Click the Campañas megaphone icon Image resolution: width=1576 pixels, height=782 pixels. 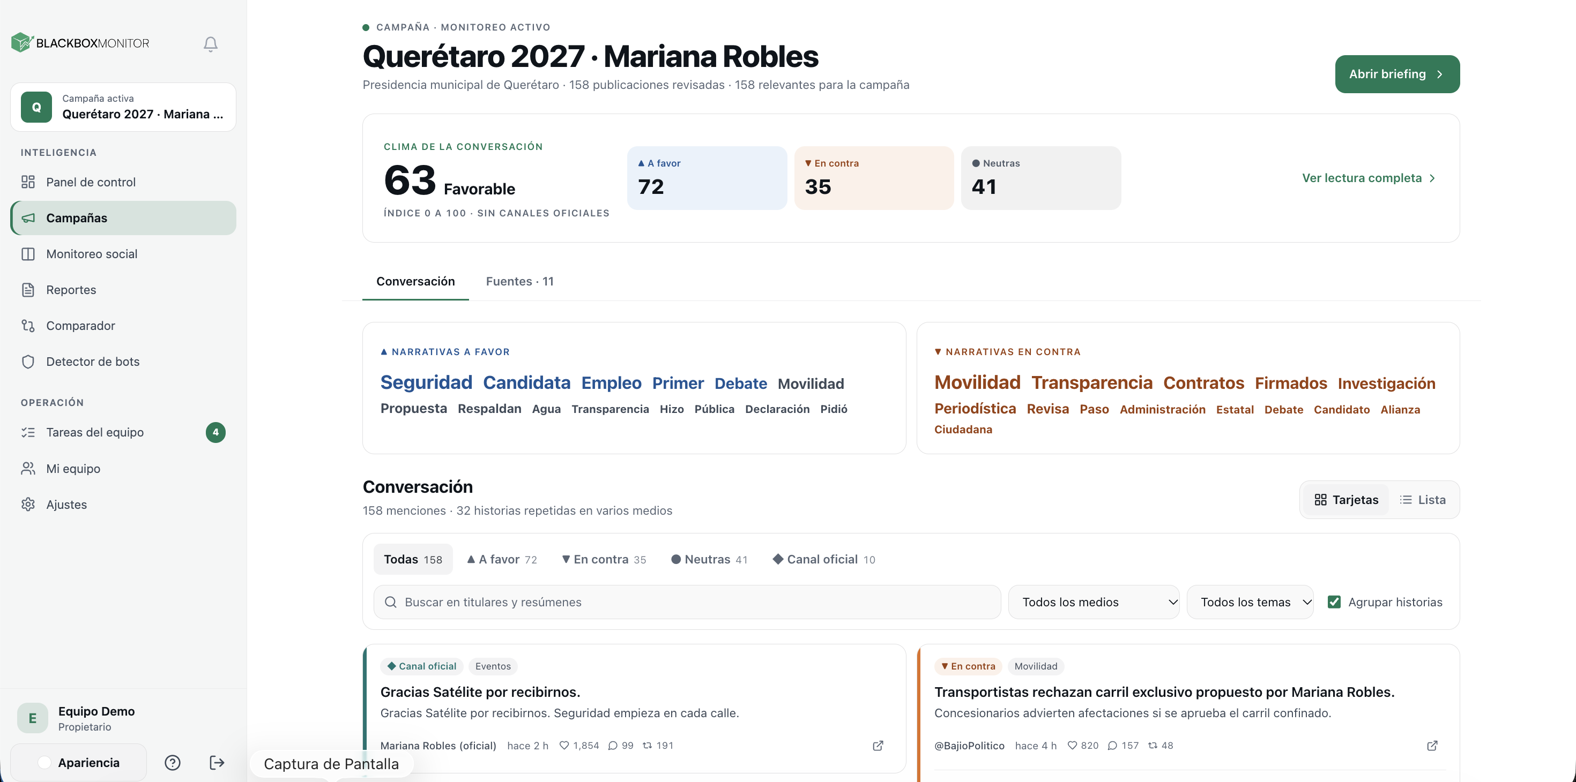tap(28, 217)
